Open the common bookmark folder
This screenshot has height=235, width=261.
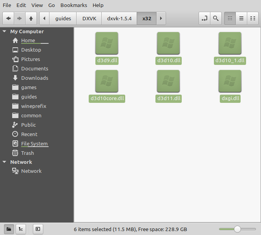click(x=31, y=115)
